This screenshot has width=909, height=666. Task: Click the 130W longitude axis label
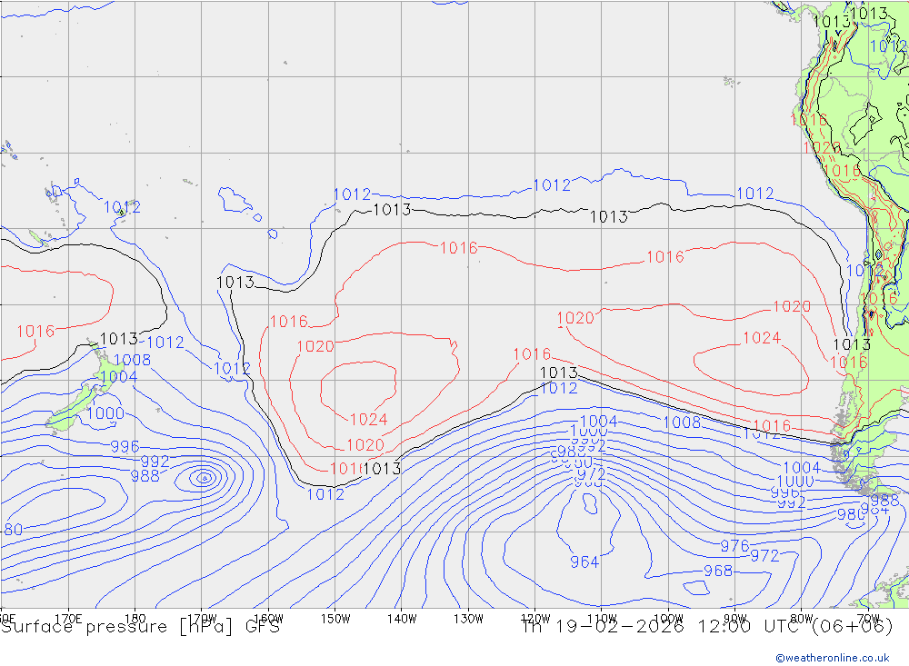(468, 619)
